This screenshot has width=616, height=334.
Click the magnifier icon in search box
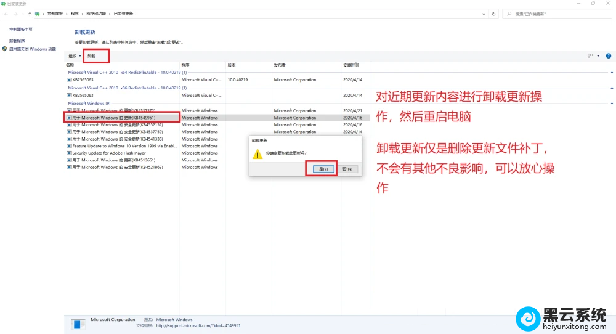pos(509,14)
